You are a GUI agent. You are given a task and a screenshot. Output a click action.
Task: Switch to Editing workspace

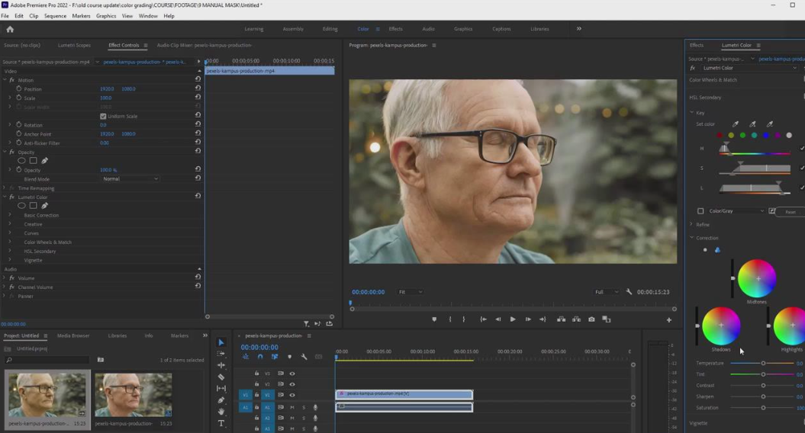[x=330, y=29]
